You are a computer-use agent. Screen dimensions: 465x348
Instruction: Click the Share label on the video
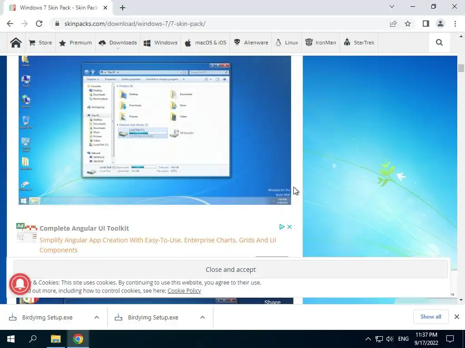[x=272, y=301]
